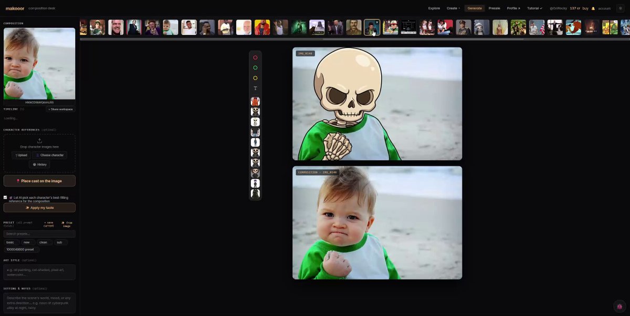Click the From image preset button

[67, 224]
